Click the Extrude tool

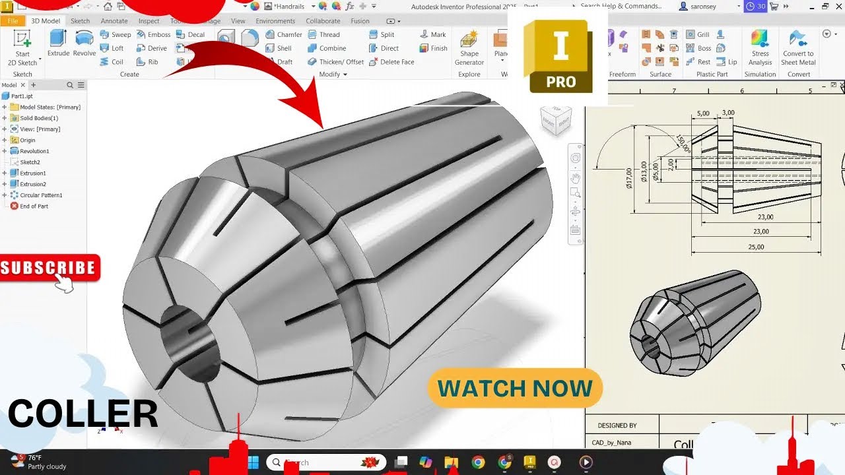58,43
